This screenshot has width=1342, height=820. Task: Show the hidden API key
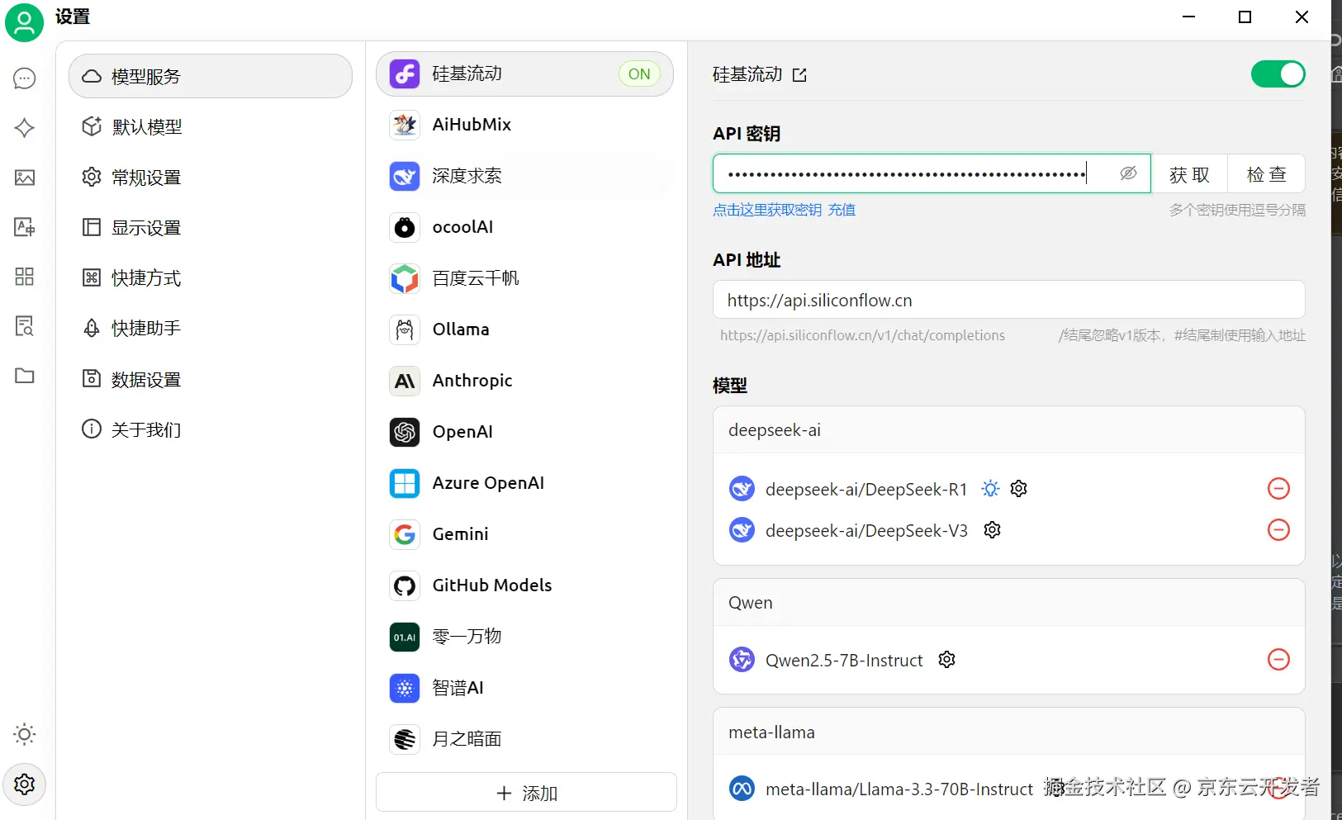(1128, 173)
